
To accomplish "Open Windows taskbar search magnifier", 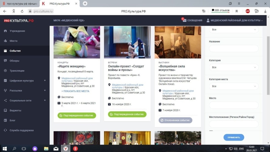I will tap(14, 148).
